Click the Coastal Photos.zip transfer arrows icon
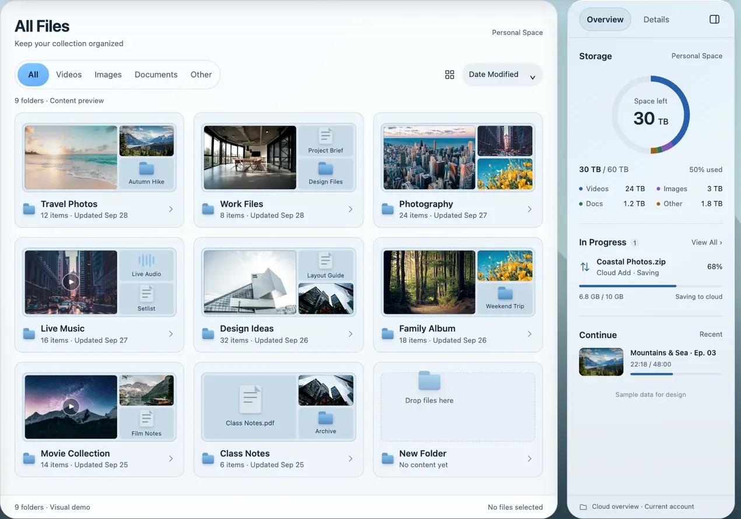The height and width of the screenshot is (519, 741). pos(585,267)
